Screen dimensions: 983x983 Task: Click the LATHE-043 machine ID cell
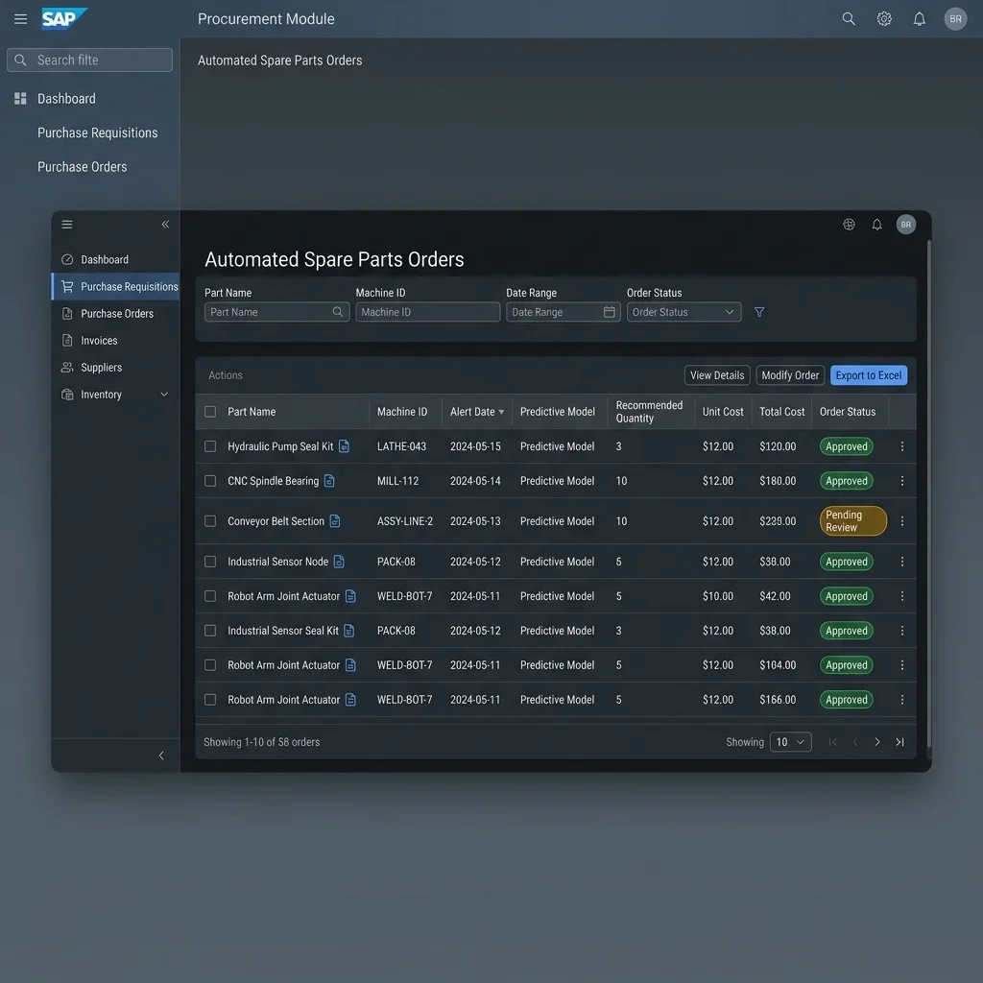pyautogui.click(x=401, y=446)
